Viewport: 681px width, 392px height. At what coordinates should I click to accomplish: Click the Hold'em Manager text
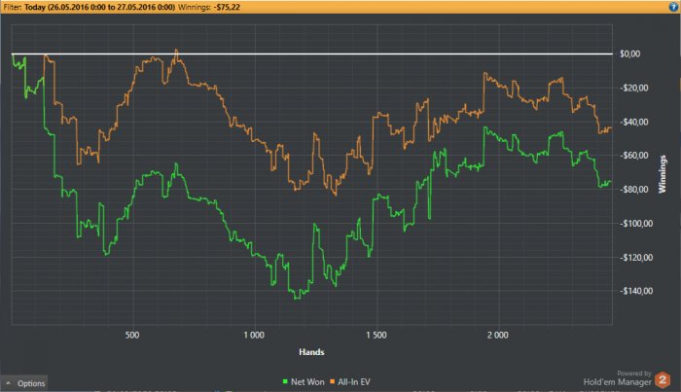(617, 382)
